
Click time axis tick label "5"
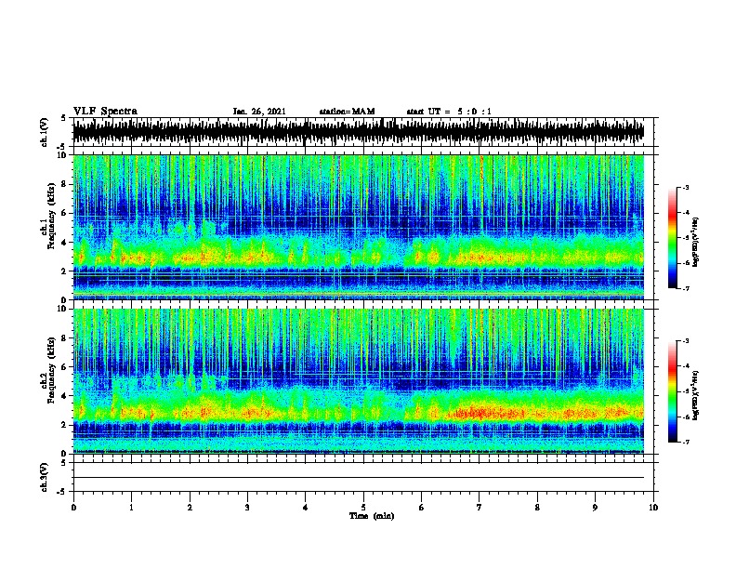coord(363,508)
